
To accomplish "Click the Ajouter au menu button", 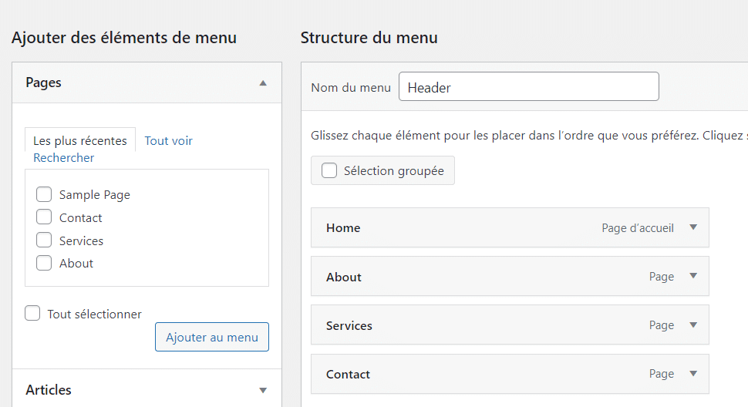I will [212, 337].
